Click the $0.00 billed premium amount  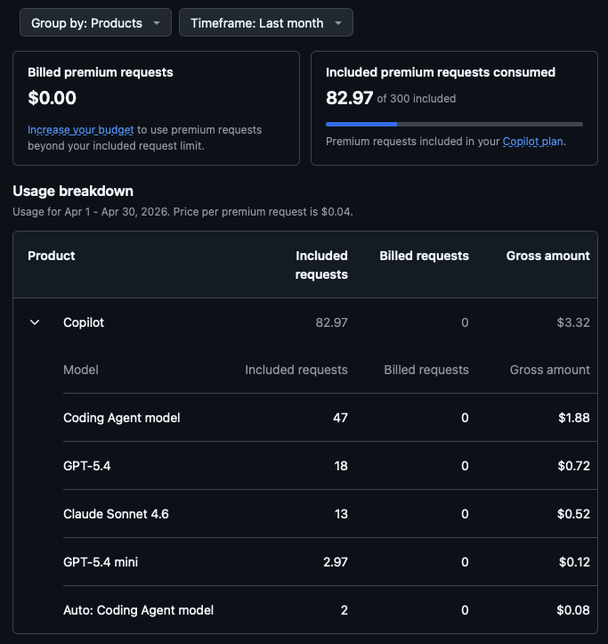click(52, 98)
